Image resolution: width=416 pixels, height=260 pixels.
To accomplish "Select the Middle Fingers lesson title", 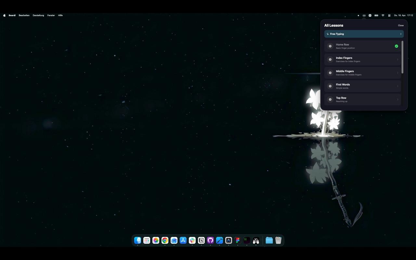I will pyautogui.click(x=345, y=71).
